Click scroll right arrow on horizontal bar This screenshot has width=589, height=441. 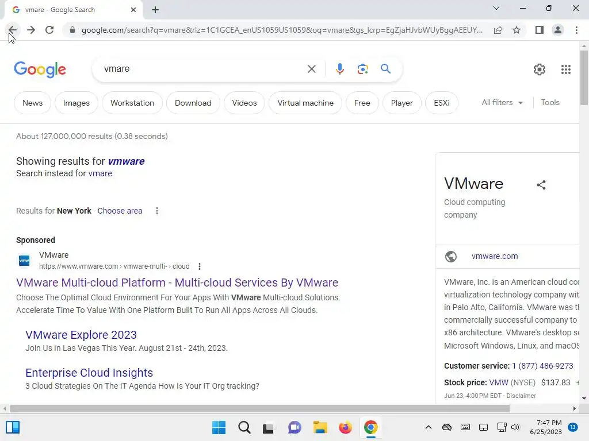(x=575, y=408)
